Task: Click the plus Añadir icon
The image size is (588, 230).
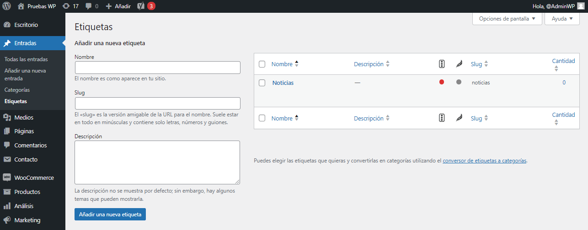Action: pyautogui.click(x=108, y=6)
